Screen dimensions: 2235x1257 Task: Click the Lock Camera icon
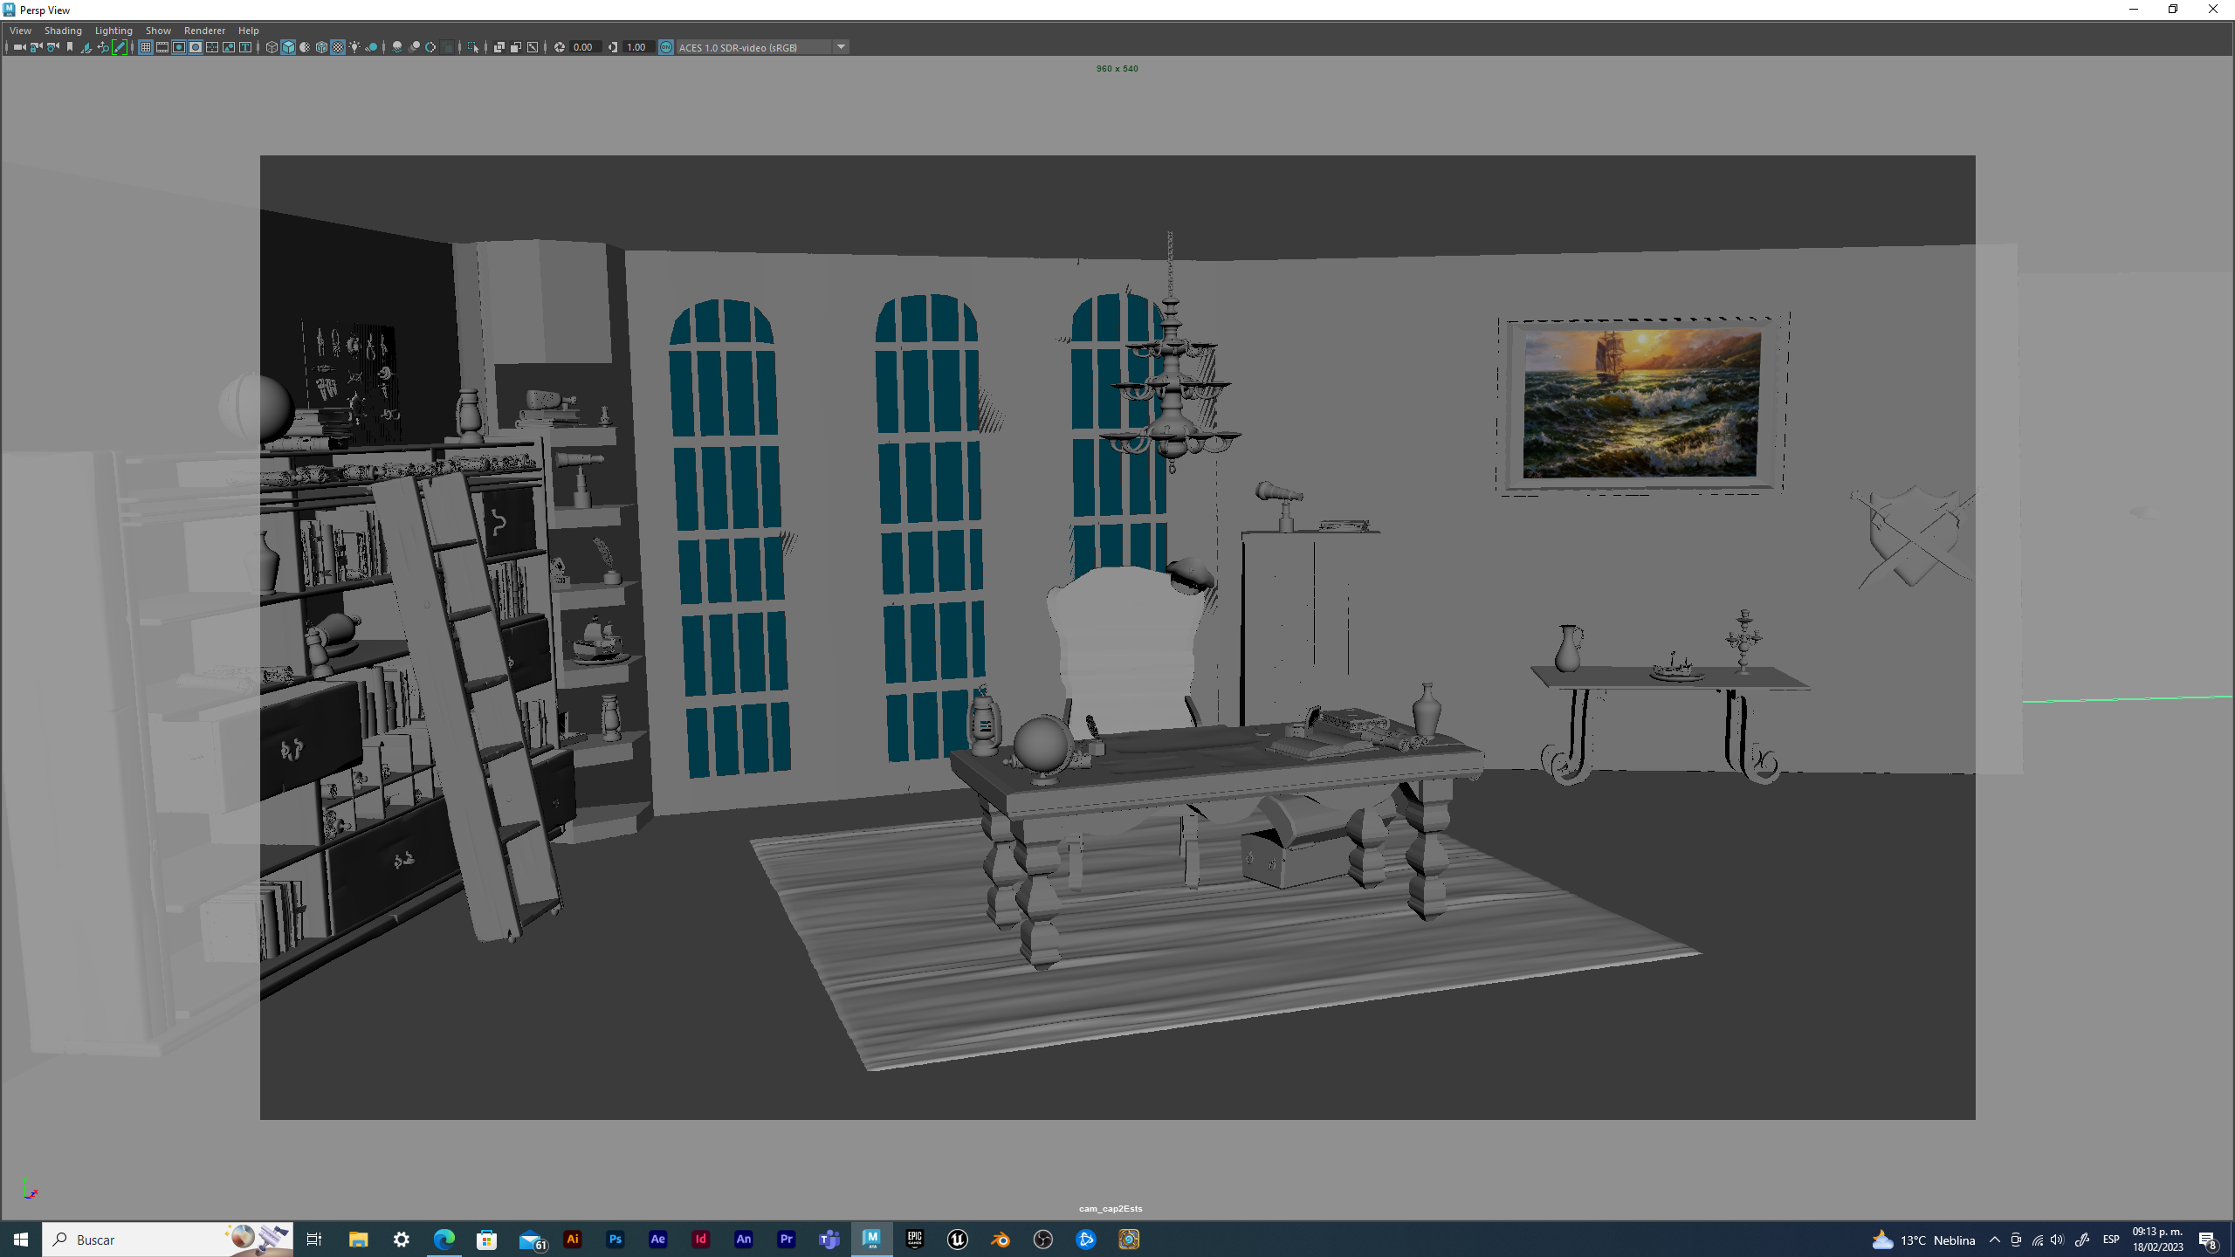click(36, 47)
